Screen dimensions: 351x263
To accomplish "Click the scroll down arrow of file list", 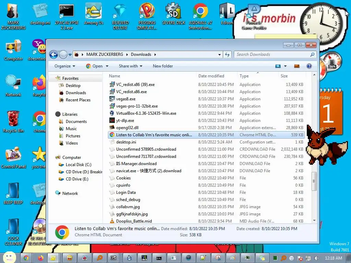I will click(314, 221).
